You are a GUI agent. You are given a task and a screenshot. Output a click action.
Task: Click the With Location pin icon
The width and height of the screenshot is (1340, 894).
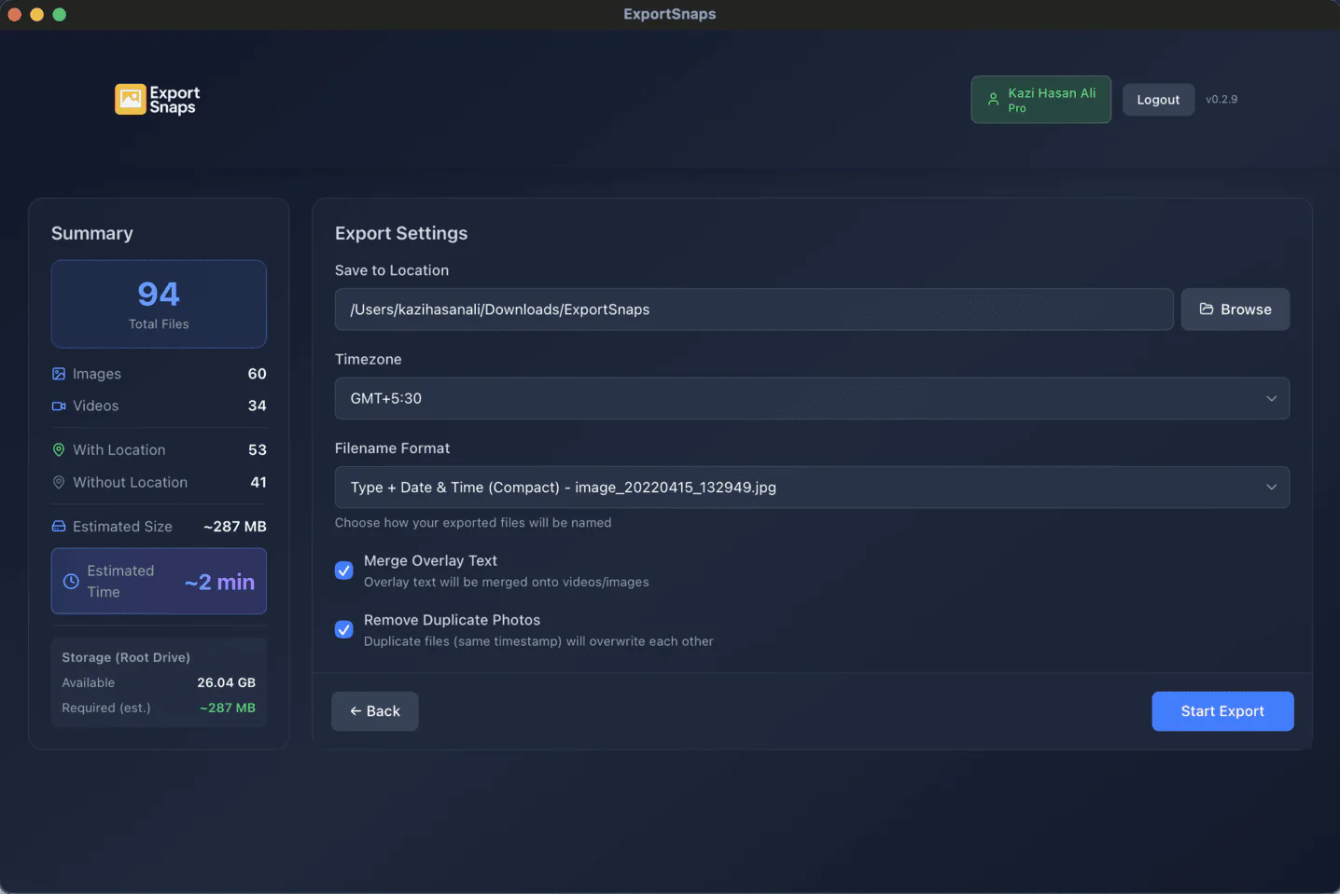pyautogui.click(x=57, y=449)
